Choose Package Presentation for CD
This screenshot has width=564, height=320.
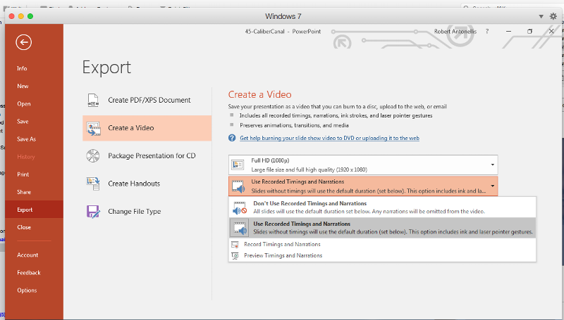point(147,155)
